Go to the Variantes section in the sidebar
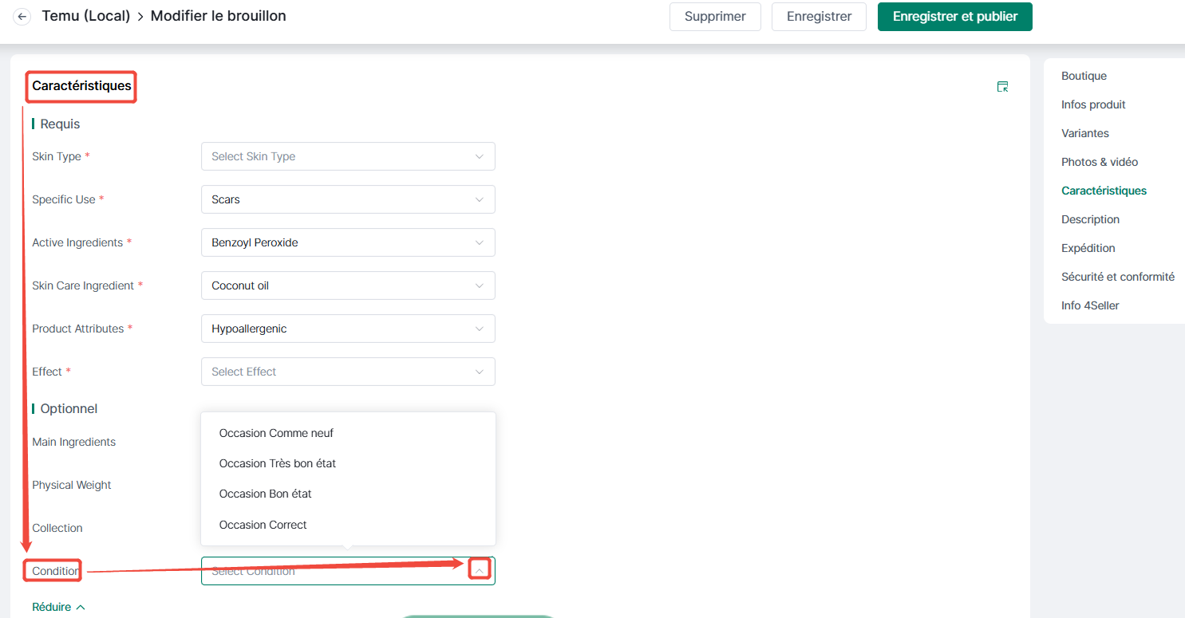The width and height of the screenshot is (1185, 618). 1085,133
